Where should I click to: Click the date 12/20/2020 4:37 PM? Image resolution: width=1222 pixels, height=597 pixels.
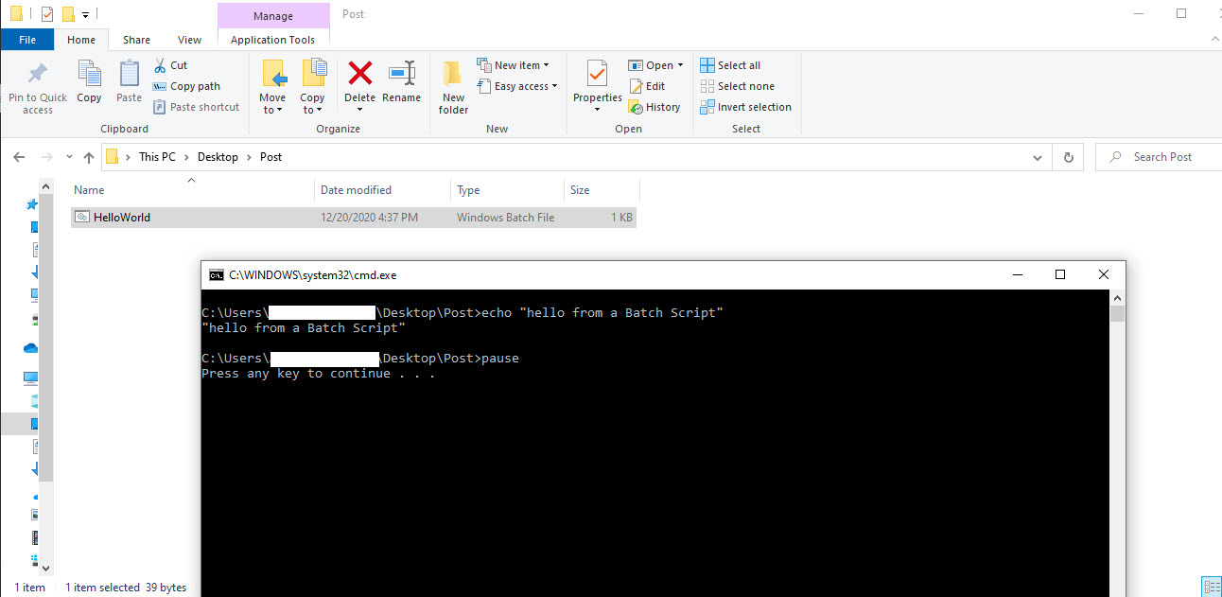pos(369,217)
